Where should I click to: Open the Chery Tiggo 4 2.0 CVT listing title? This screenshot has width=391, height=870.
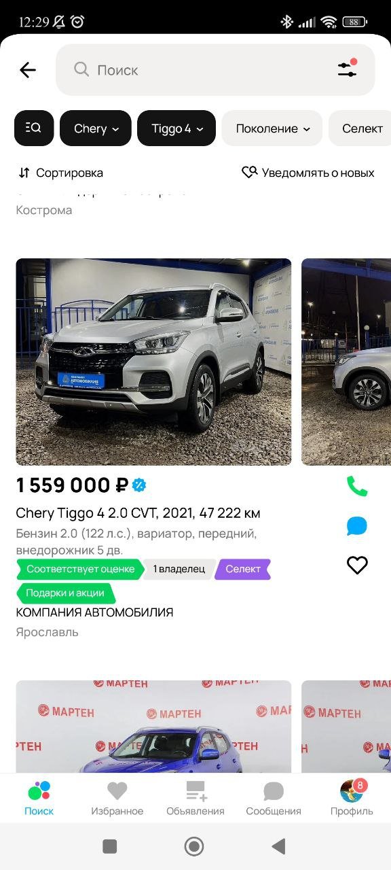coord(138,513)
